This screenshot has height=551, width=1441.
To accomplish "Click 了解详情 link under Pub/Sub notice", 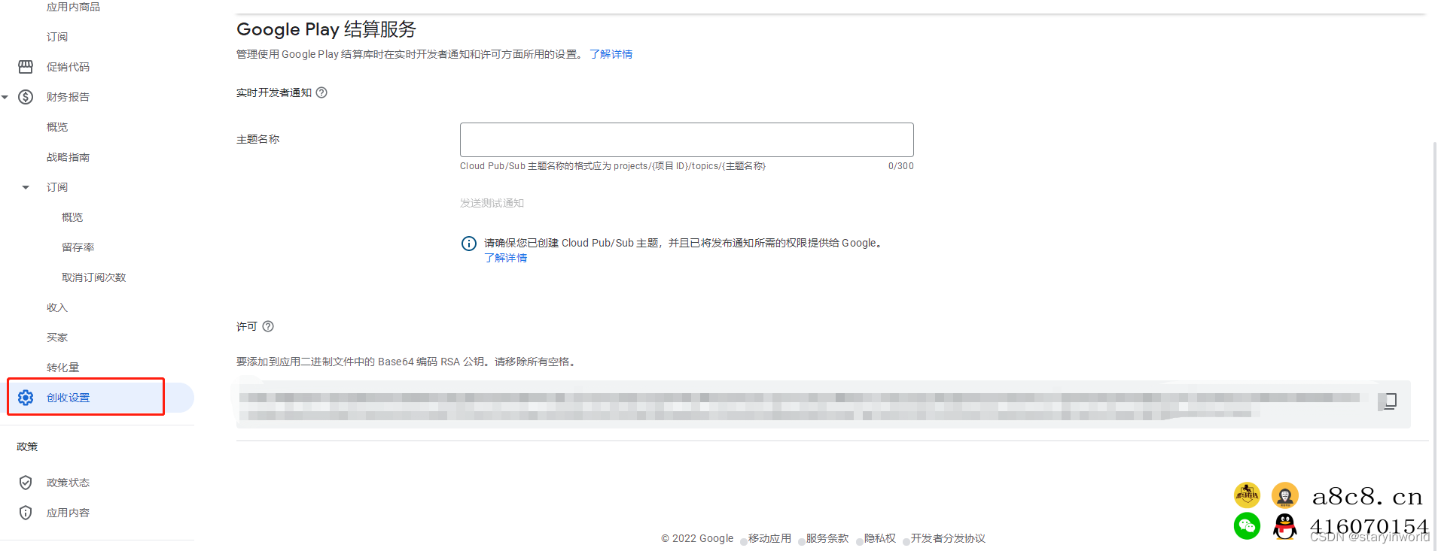I will 505,258.
